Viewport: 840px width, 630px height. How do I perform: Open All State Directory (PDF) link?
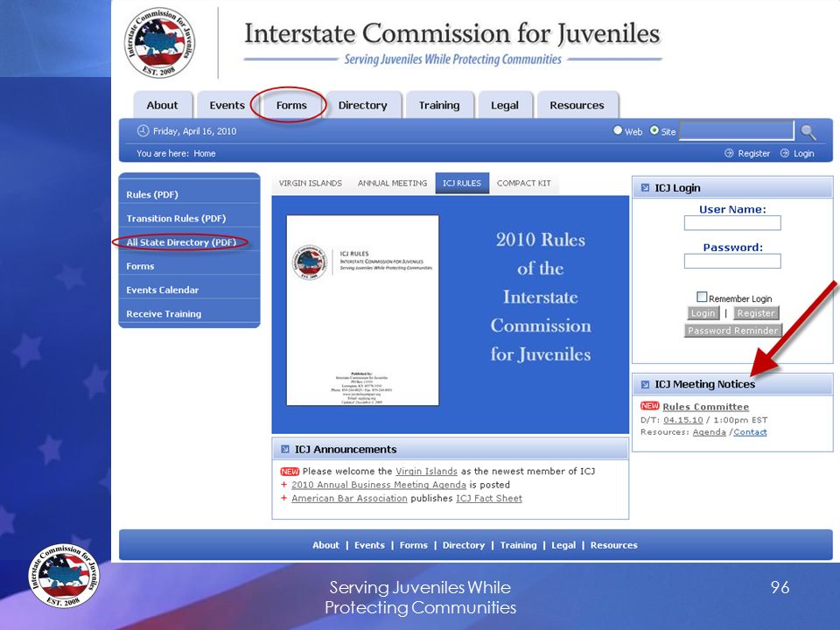pyautogui.click(x=181, y=242)
